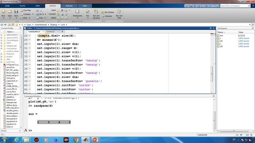Image resolution: width=255 pixels, height=143 pixels.
Task: Click the Print icon
Action: pos(22,18)
